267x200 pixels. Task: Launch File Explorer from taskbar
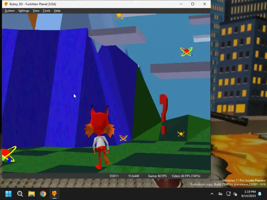[32, 194]
